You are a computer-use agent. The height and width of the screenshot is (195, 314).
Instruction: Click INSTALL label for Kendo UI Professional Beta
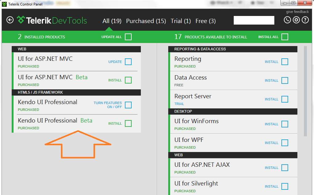point(115,123)
